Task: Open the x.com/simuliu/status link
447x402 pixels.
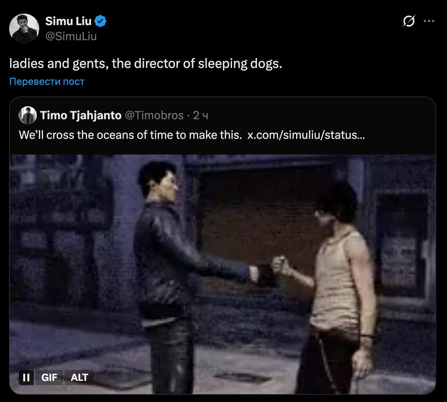Action: 306,135
